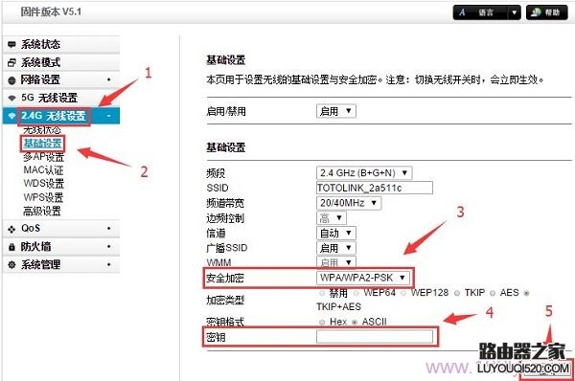Screen dimensions: 575x381
Task: Click the QoS icon in sidebar
Action: point(11,229)
